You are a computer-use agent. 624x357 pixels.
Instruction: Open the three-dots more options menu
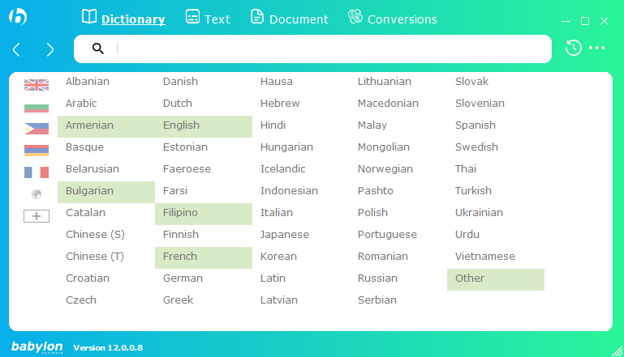coord(597,48)
